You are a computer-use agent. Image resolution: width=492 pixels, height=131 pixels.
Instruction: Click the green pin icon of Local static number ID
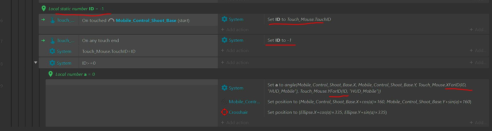(x=44, y=9)
